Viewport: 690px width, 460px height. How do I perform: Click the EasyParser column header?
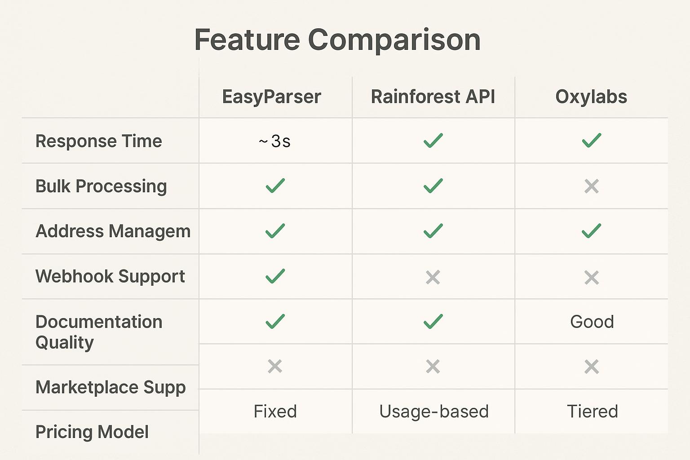click(272, 97)
